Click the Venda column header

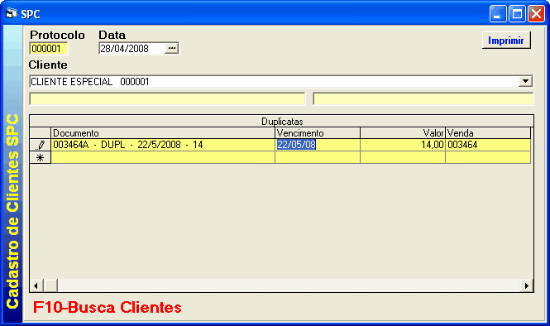[x=488, y=133]
